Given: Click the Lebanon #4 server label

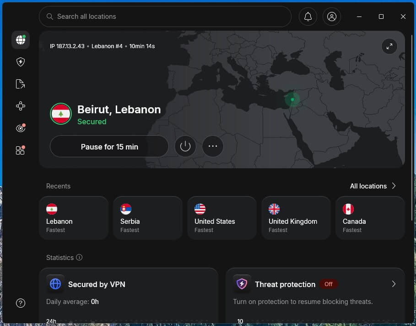Looking at the screenshot, I should coord(107,46).
